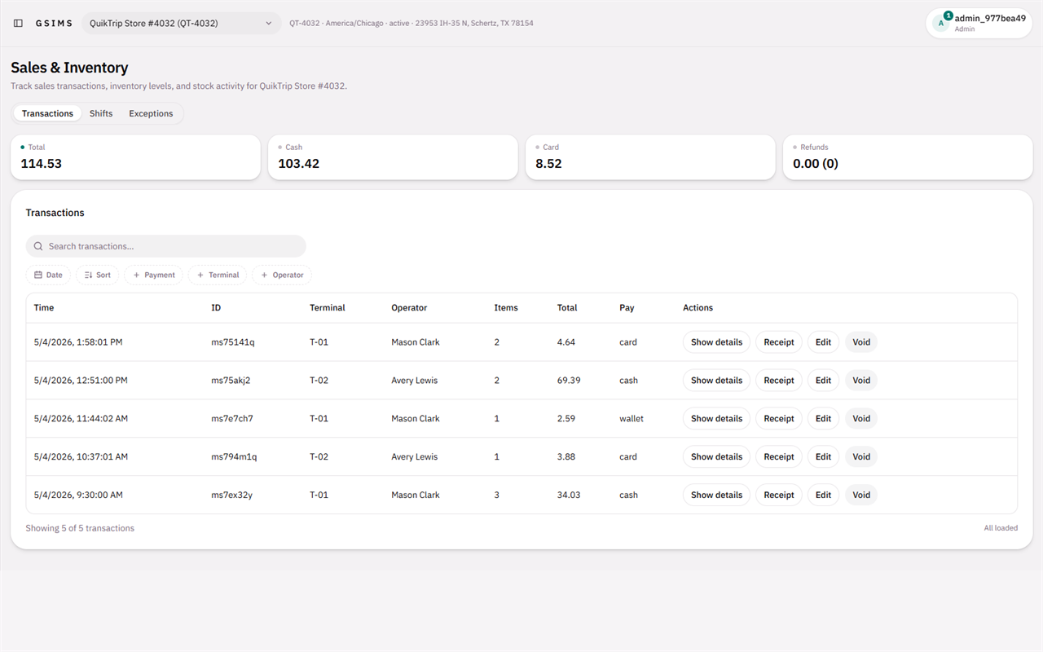Click the All loaded status text

coord(1001,528)
